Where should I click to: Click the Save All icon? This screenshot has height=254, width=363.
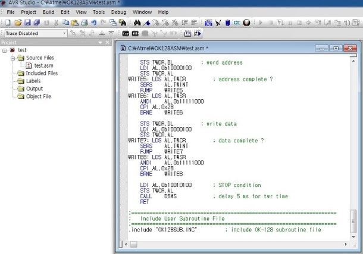pos(36,23)
